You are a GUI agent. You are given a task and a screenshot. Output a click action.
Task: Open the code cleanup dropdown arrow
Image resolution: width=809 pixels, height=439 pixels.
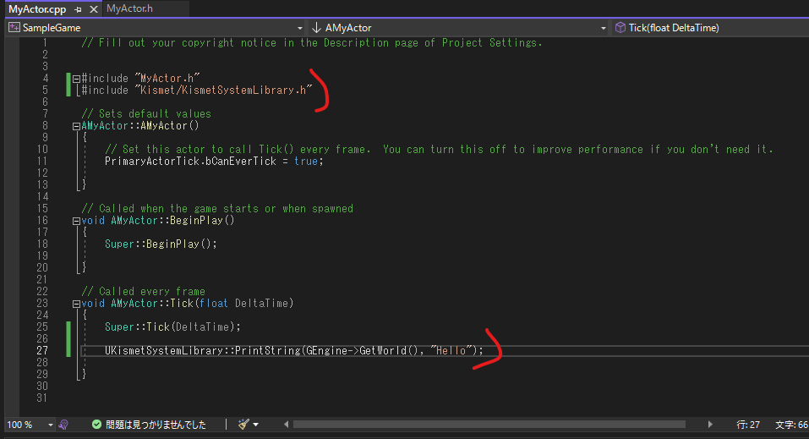point(256,425)
